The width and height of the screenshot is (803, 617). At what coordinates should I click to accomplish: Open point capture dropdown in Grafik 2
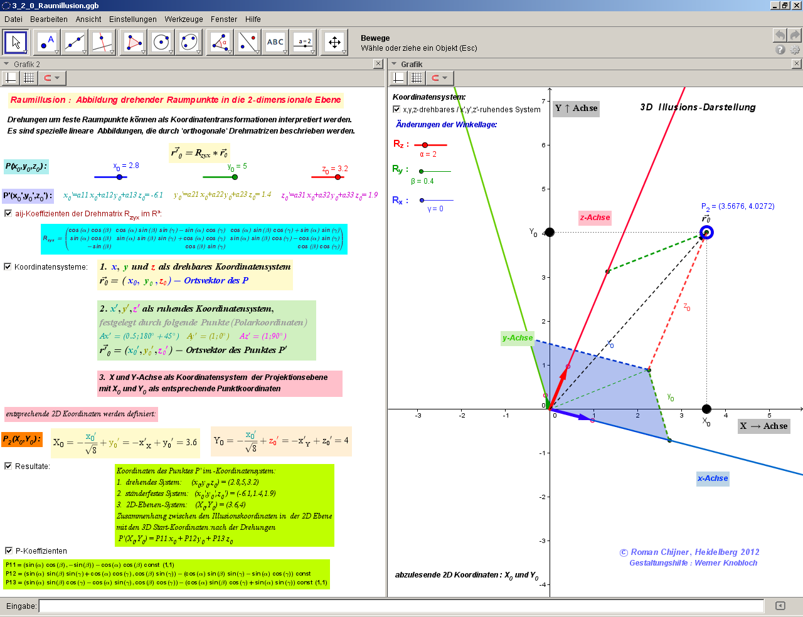52,78
